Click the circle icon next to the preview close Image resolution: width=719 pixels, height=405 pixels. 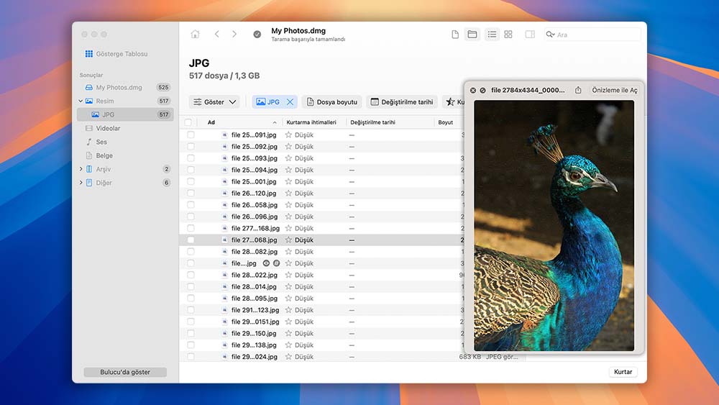[x=483, y=91]
